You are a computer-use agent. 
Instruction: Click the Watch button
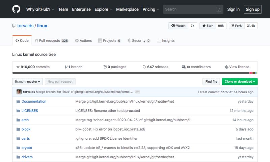[179, 26]
